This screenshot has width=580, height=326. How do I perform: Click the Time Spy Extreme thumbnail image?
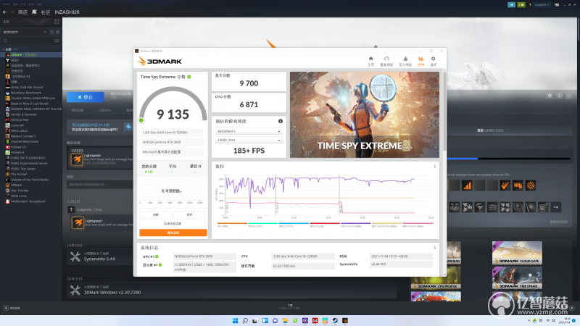[365, 114]
